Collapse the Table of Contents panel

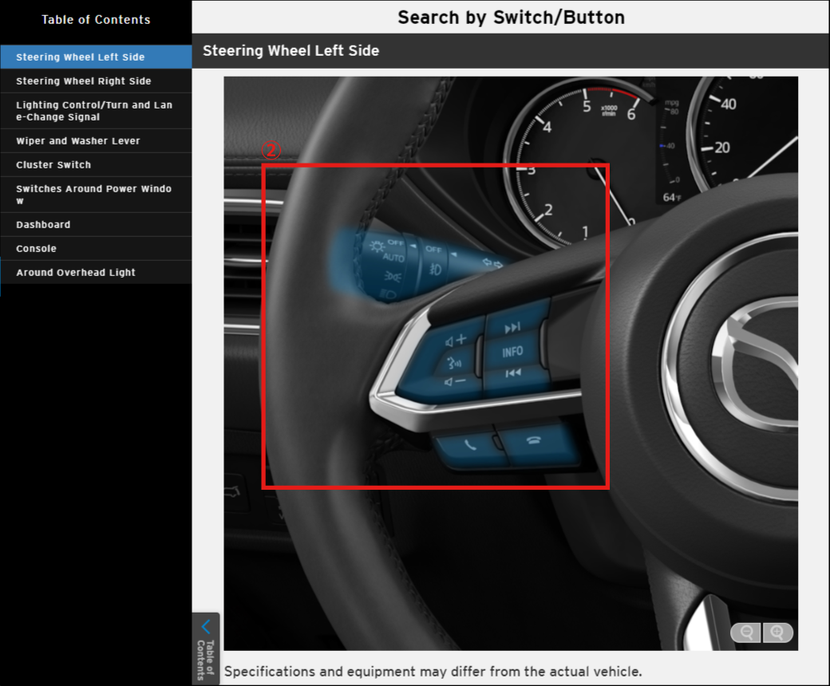(206, 648)
